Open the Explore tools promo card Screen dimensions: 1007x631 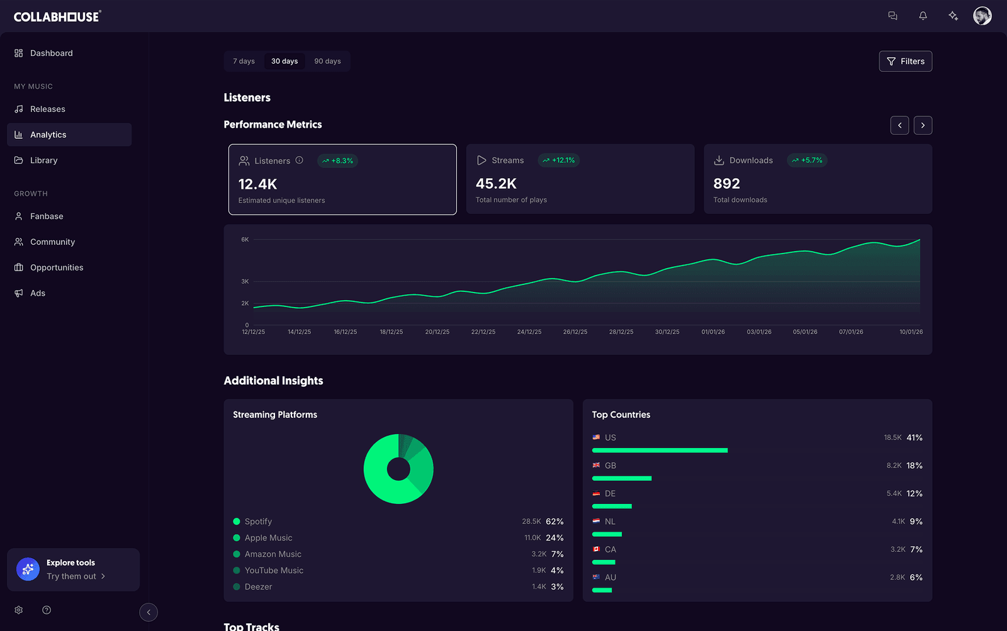click(74, 569)
